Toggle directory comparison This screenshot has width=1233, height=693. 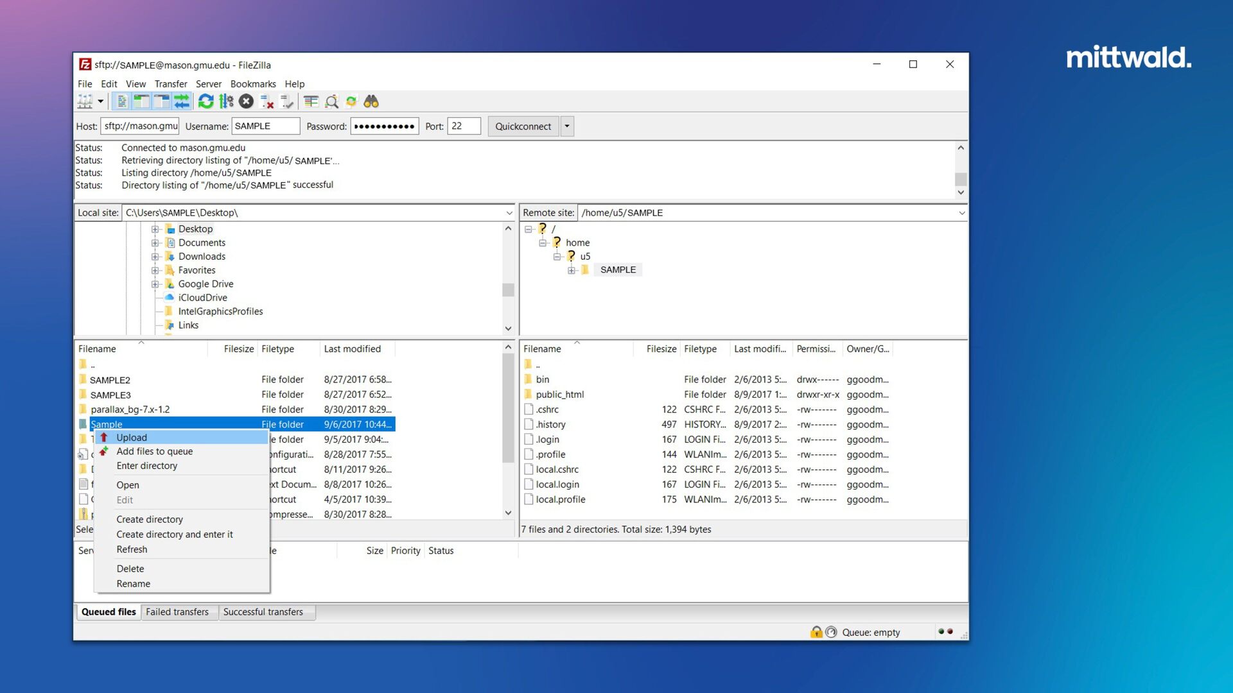click(331, 101)
